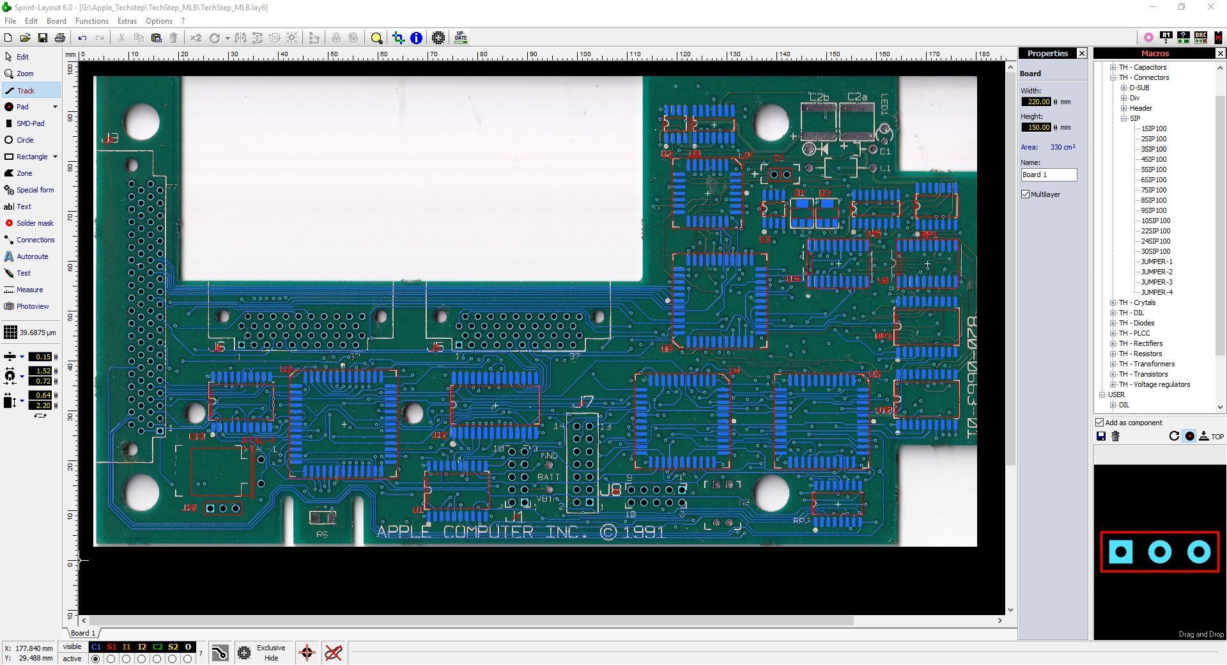Click the Print icon in toolbar

60,38
